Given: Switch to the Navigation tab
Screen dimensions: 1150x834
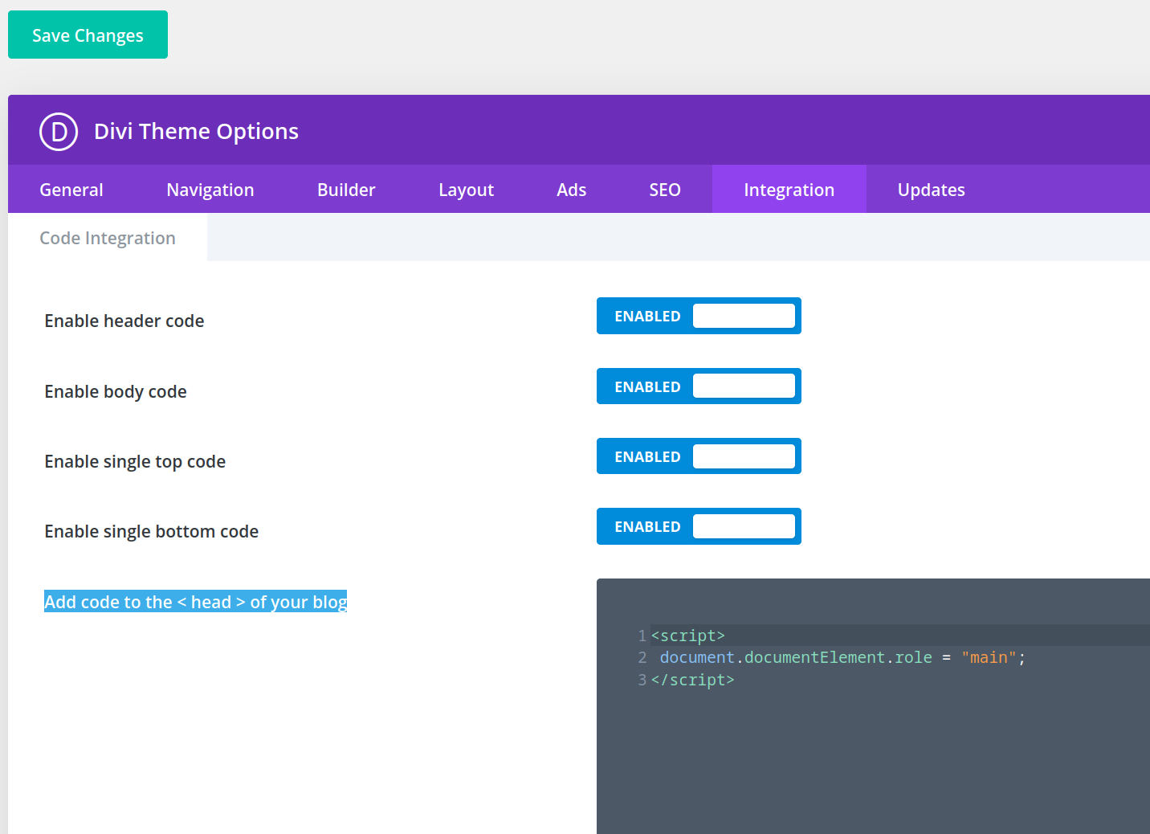Looking at the screenshot, I should pyautogui.click(x=210, y=190).
